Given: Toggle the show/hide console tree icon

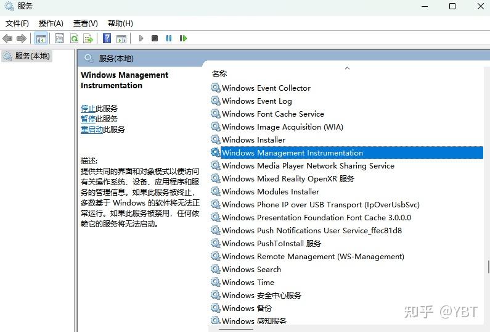Looking at the screenshot, I should pos(41,38).
